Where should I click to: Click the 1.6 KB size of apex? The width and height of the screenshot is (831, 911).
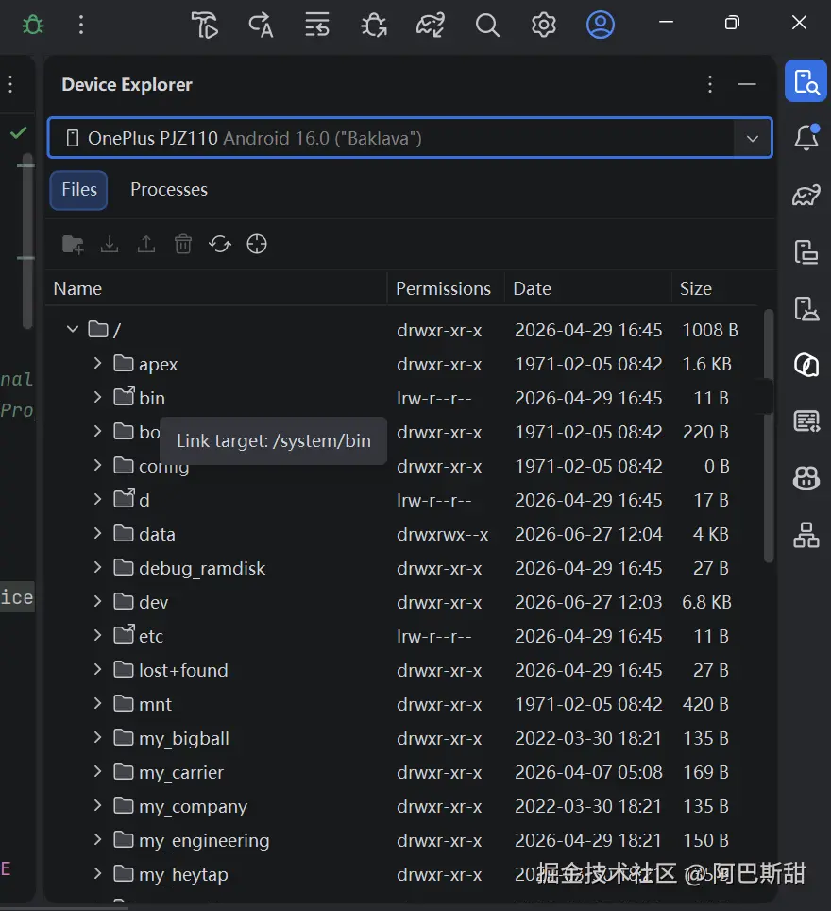[706, 364]
